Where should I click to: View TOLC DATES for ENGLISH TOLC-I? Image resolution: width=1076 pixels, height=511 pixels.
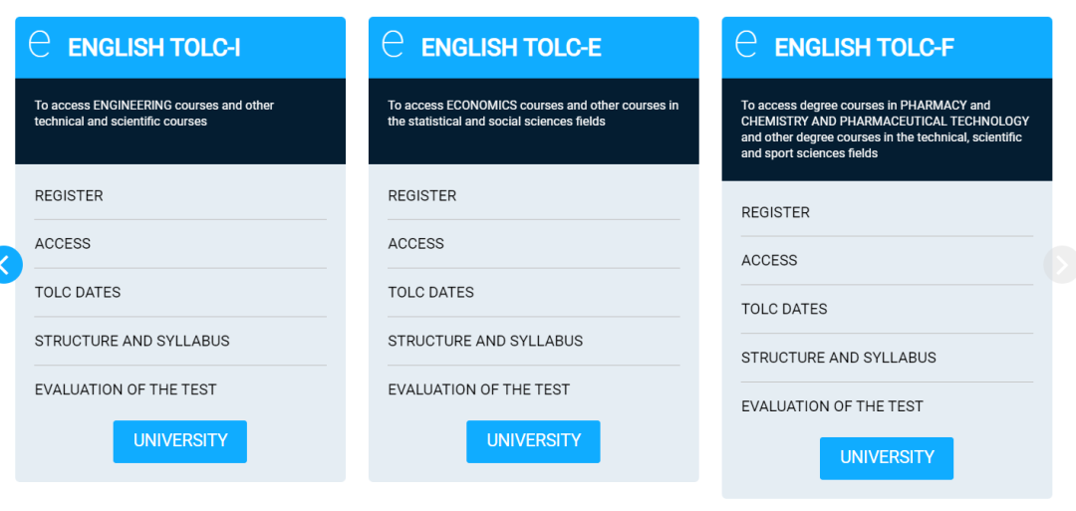(x=78, y=293)
